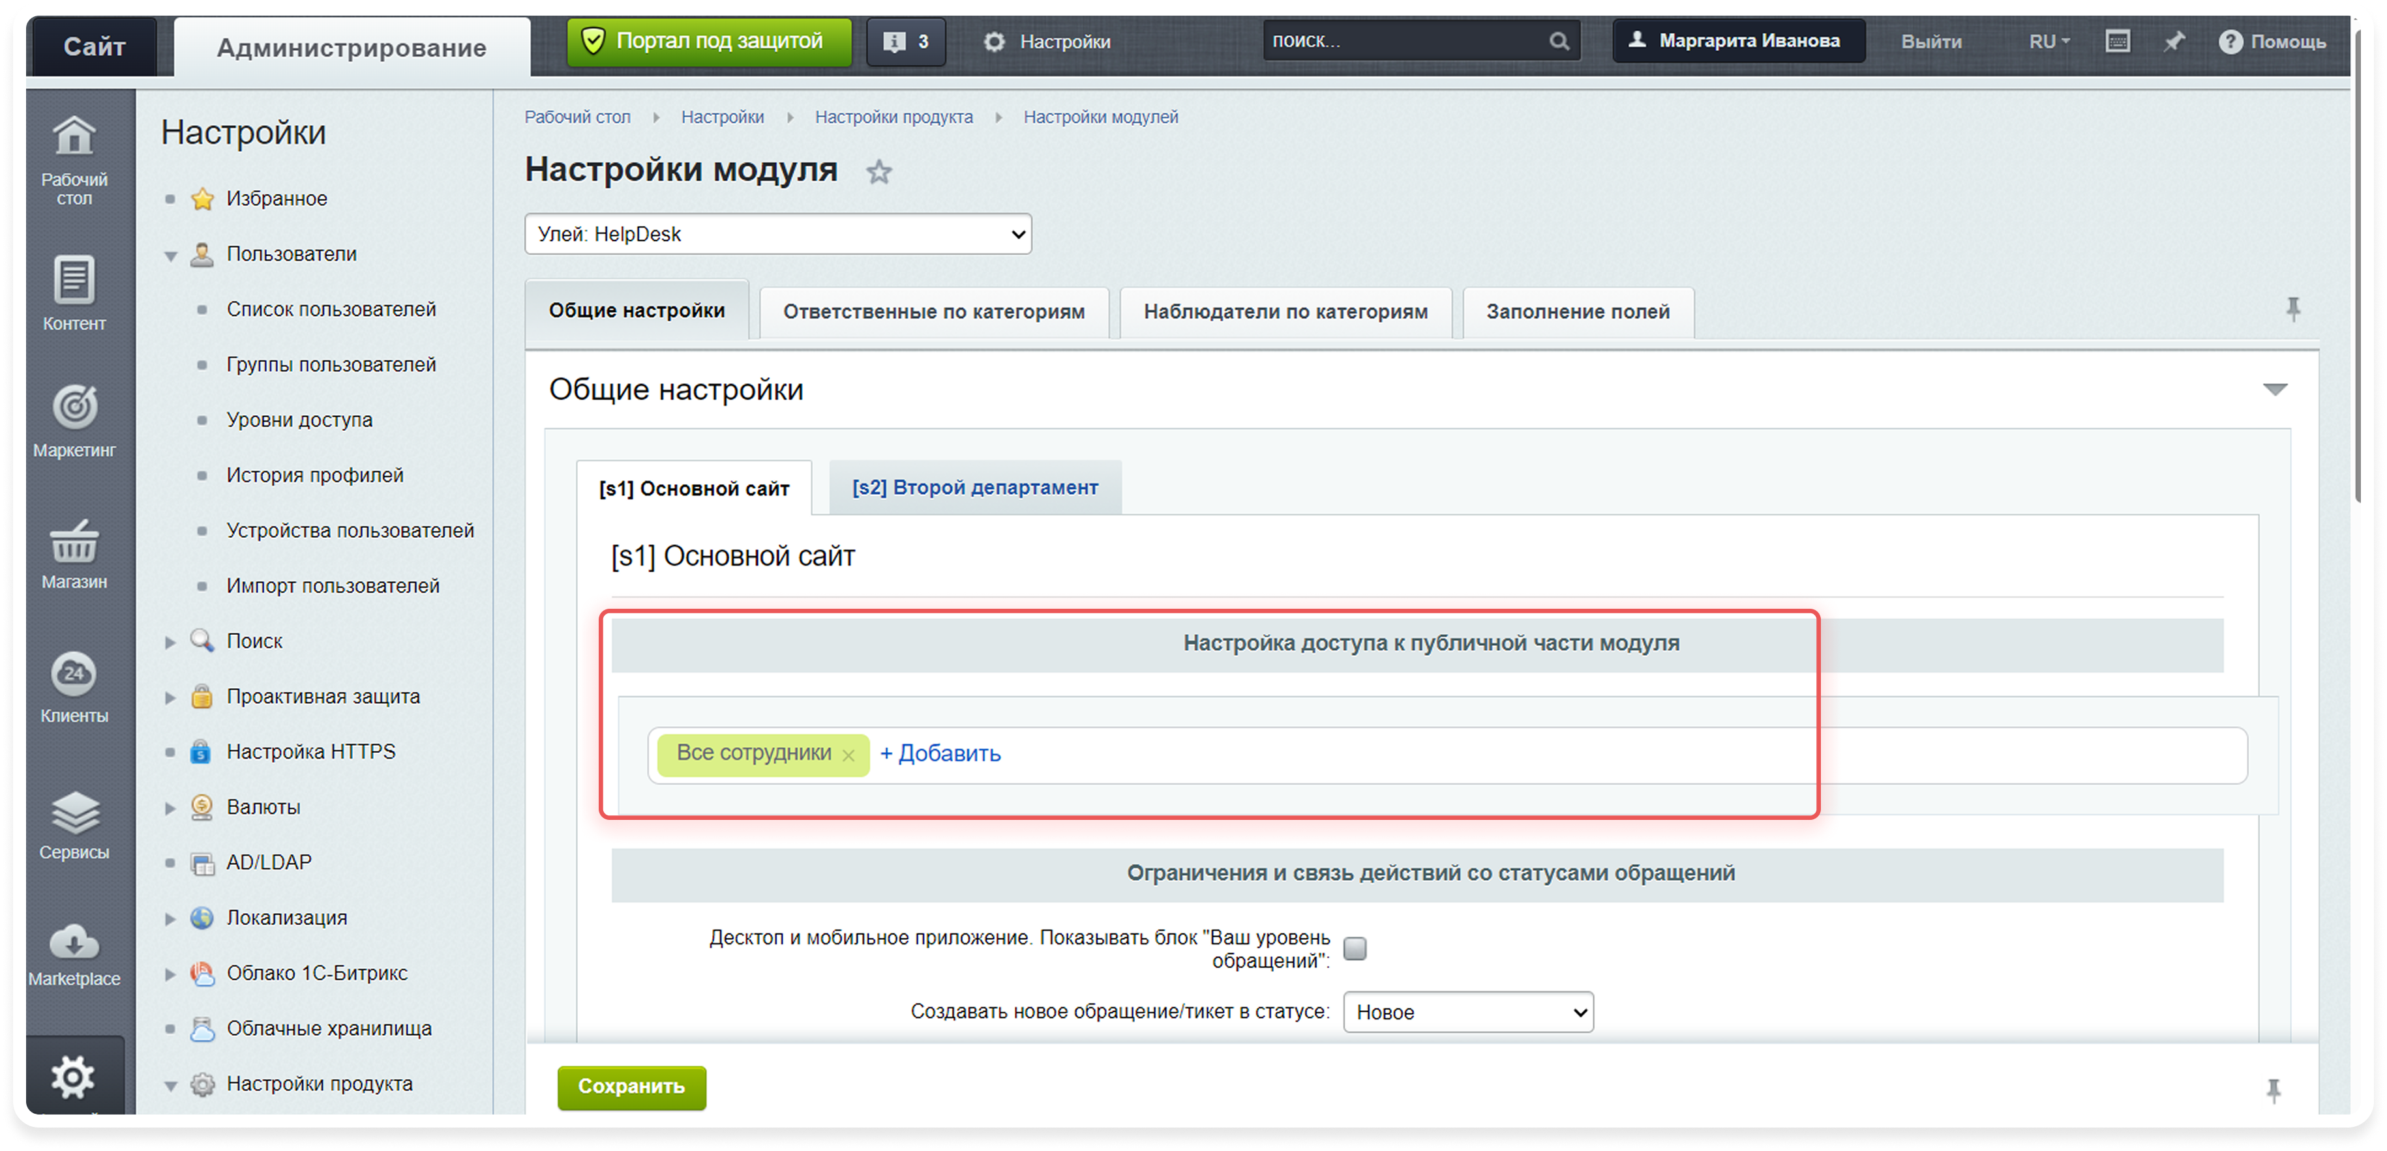The image size is (2387, 1151).
Task: Open the notifications counter showing 3
Action: [x=905, y=42]
